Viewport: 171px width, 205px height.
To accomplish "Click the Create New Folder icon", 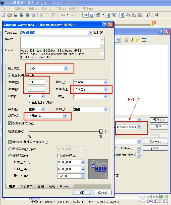I will click(x=138, y=40).
